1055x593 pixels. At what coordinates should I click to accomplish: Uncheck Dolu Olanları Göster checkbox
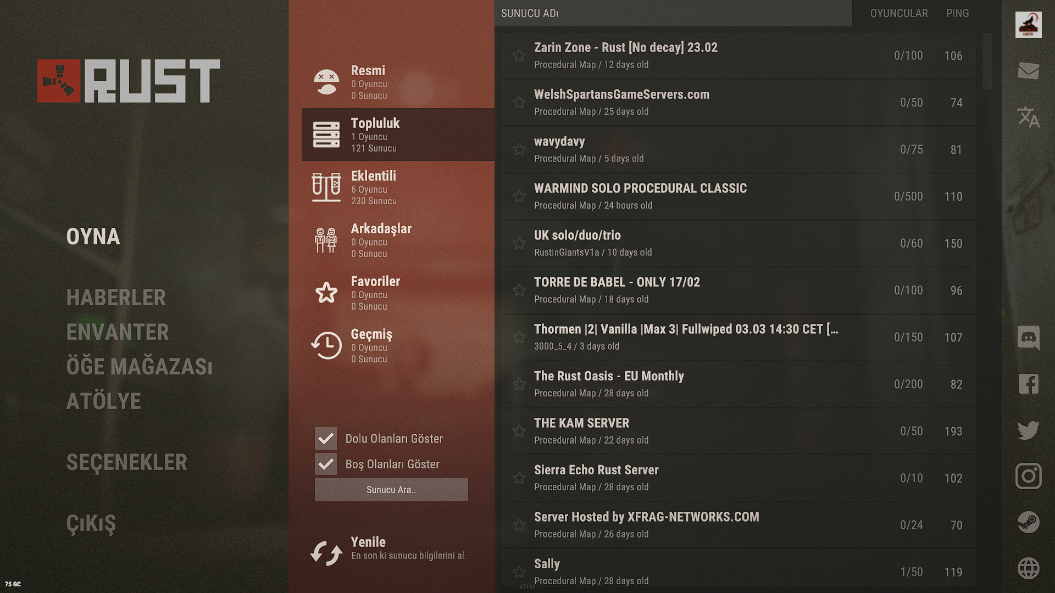click(x=326, y=439)
